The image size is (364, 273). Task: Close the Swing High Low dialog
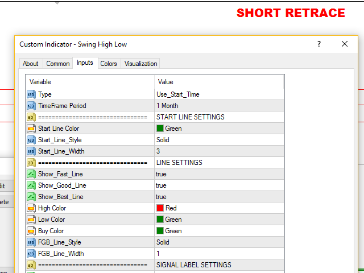point(345,44)
